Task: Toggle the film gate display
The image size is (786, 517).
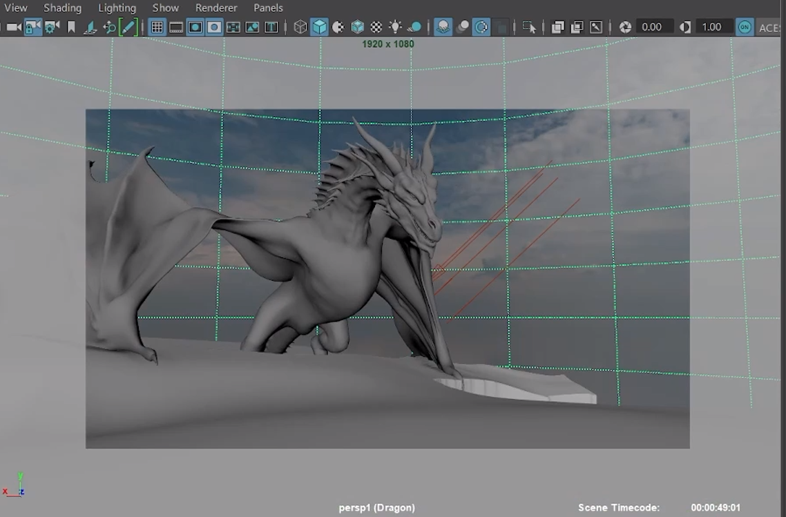Action: click(x=176, y=28)
